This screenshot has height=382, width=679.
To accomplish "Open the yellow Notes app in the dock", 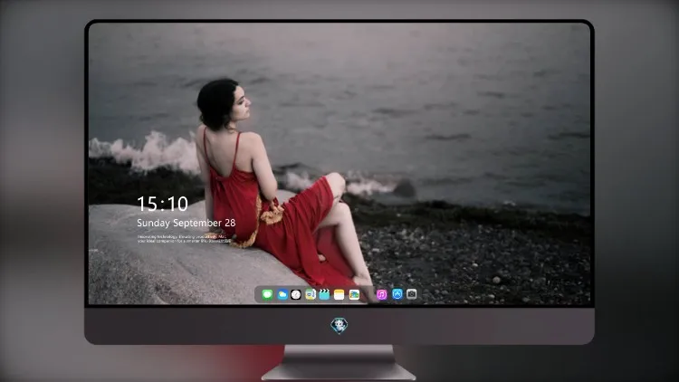I will coord(339,294).
